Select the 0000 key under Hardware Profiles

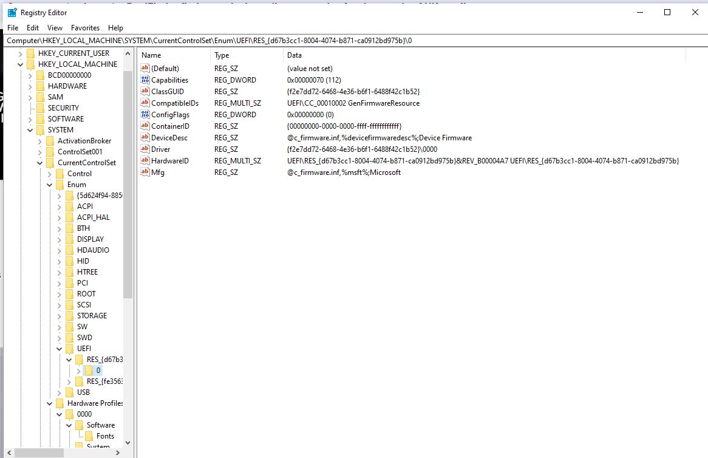click(x=84, y=414)
